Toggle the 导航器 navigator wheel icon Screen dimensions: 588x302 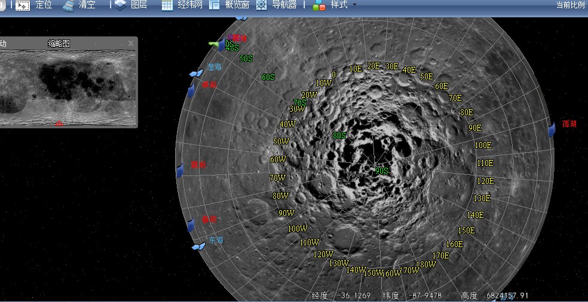point(262,5)
